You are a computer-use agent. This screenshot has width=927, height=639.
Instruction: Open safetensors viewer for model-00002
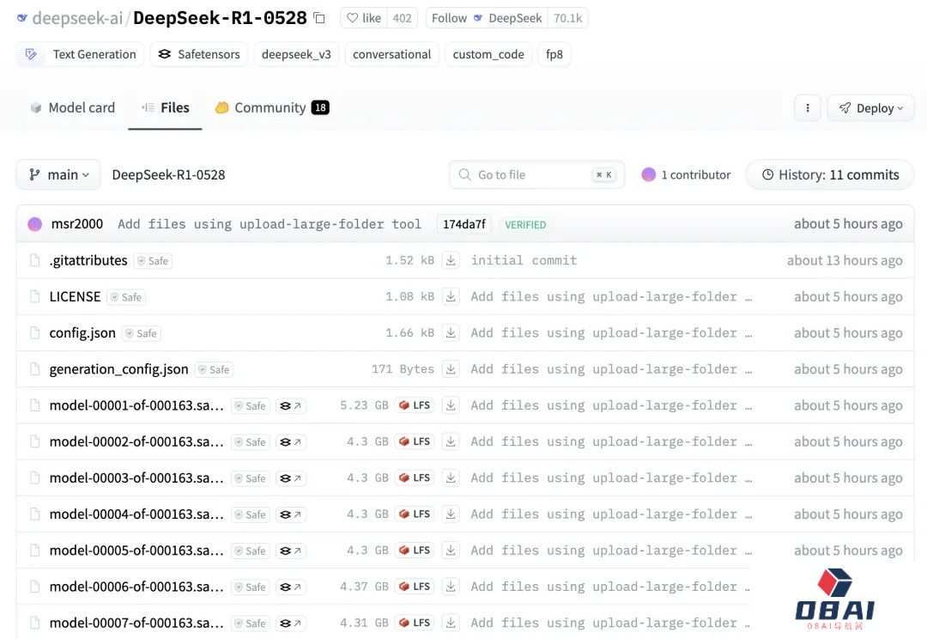click(x=291, y=442)
